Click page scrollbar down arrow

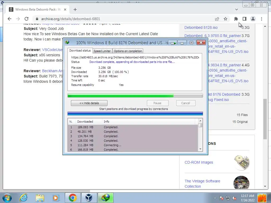coord(265,186)
